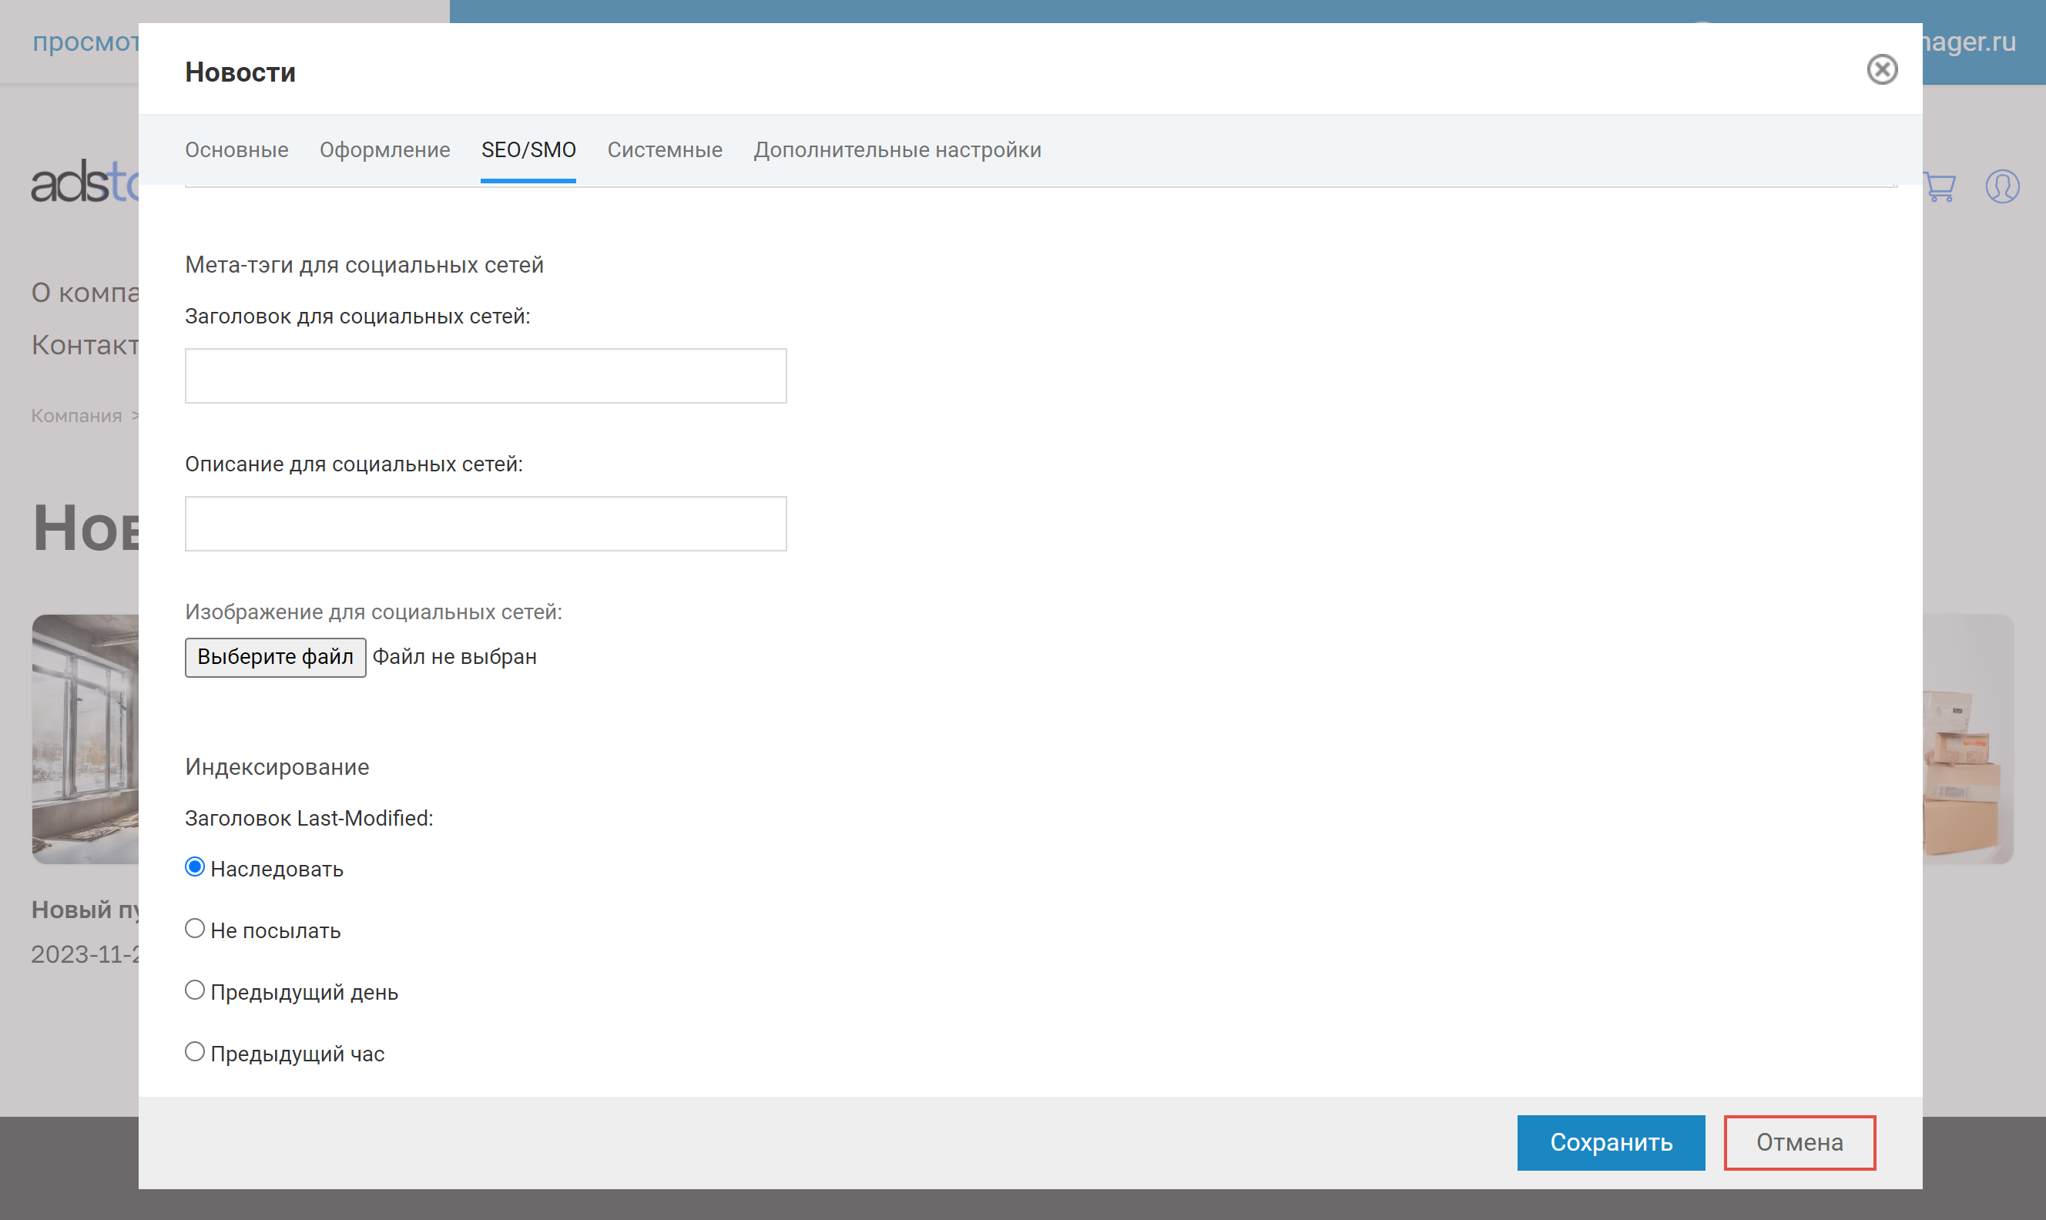Image resolution: width=2046 pixels, height=1220 pixels.
Task: Click the Компания breadcrumb link
Action: (76, 416)
